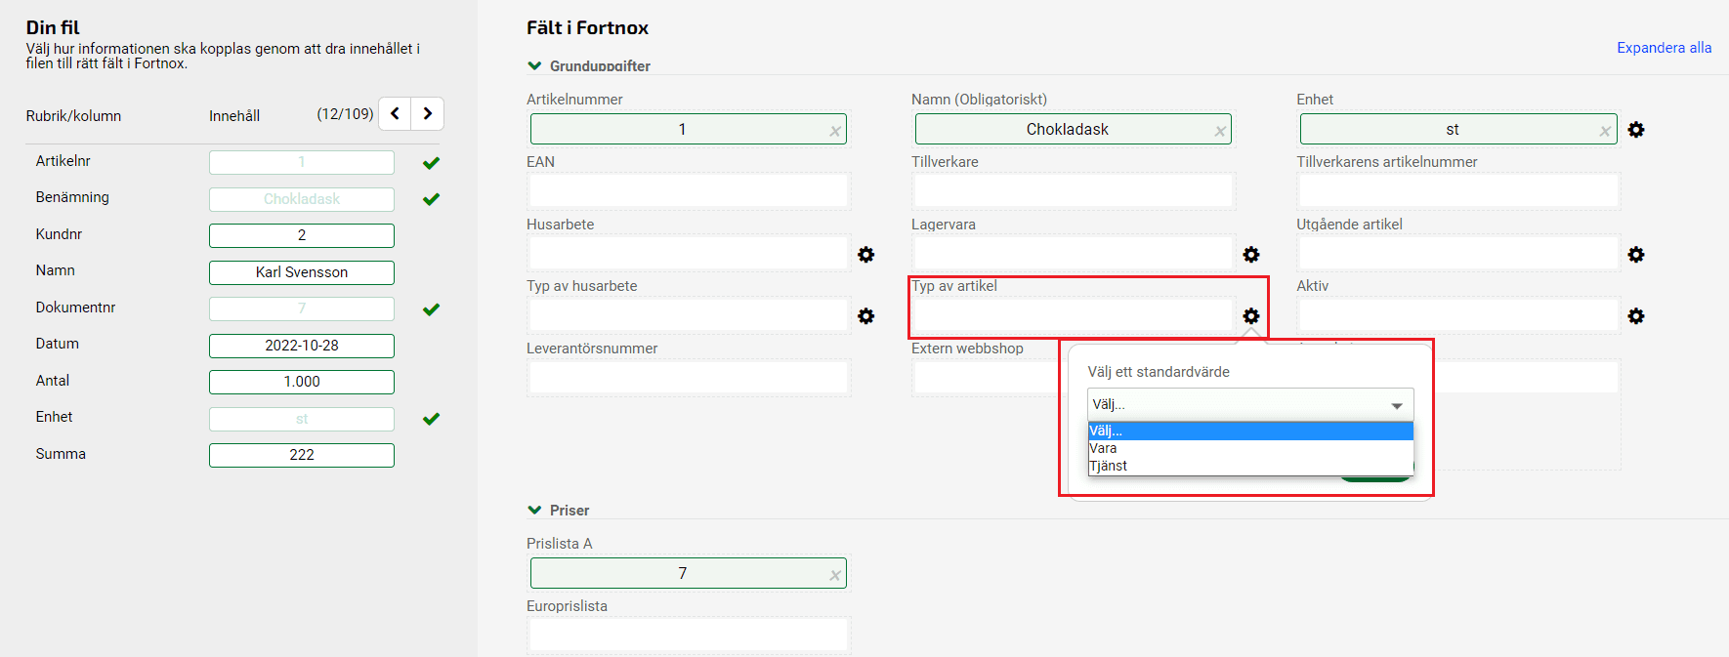Image resolution: width=1729 pixels, height=657 pixels.
Task: Open the gear settings for Lagervara
Action: click(1251, 255)
